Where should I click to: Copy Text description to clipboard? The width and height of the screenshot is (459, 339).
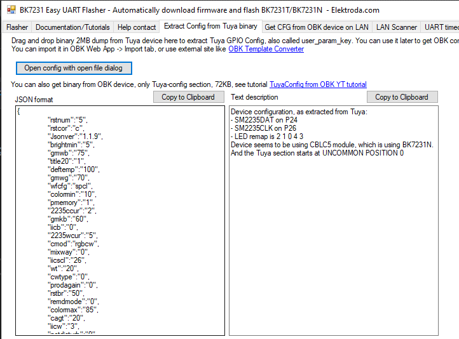pyautogui.click(x=402, y=97)
